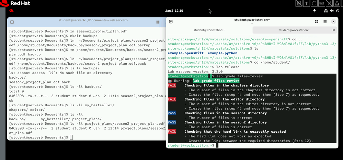This screenshot has width=343, height=160.
Task: Click the Red Hat logo at top left
Action: (15, 3)
